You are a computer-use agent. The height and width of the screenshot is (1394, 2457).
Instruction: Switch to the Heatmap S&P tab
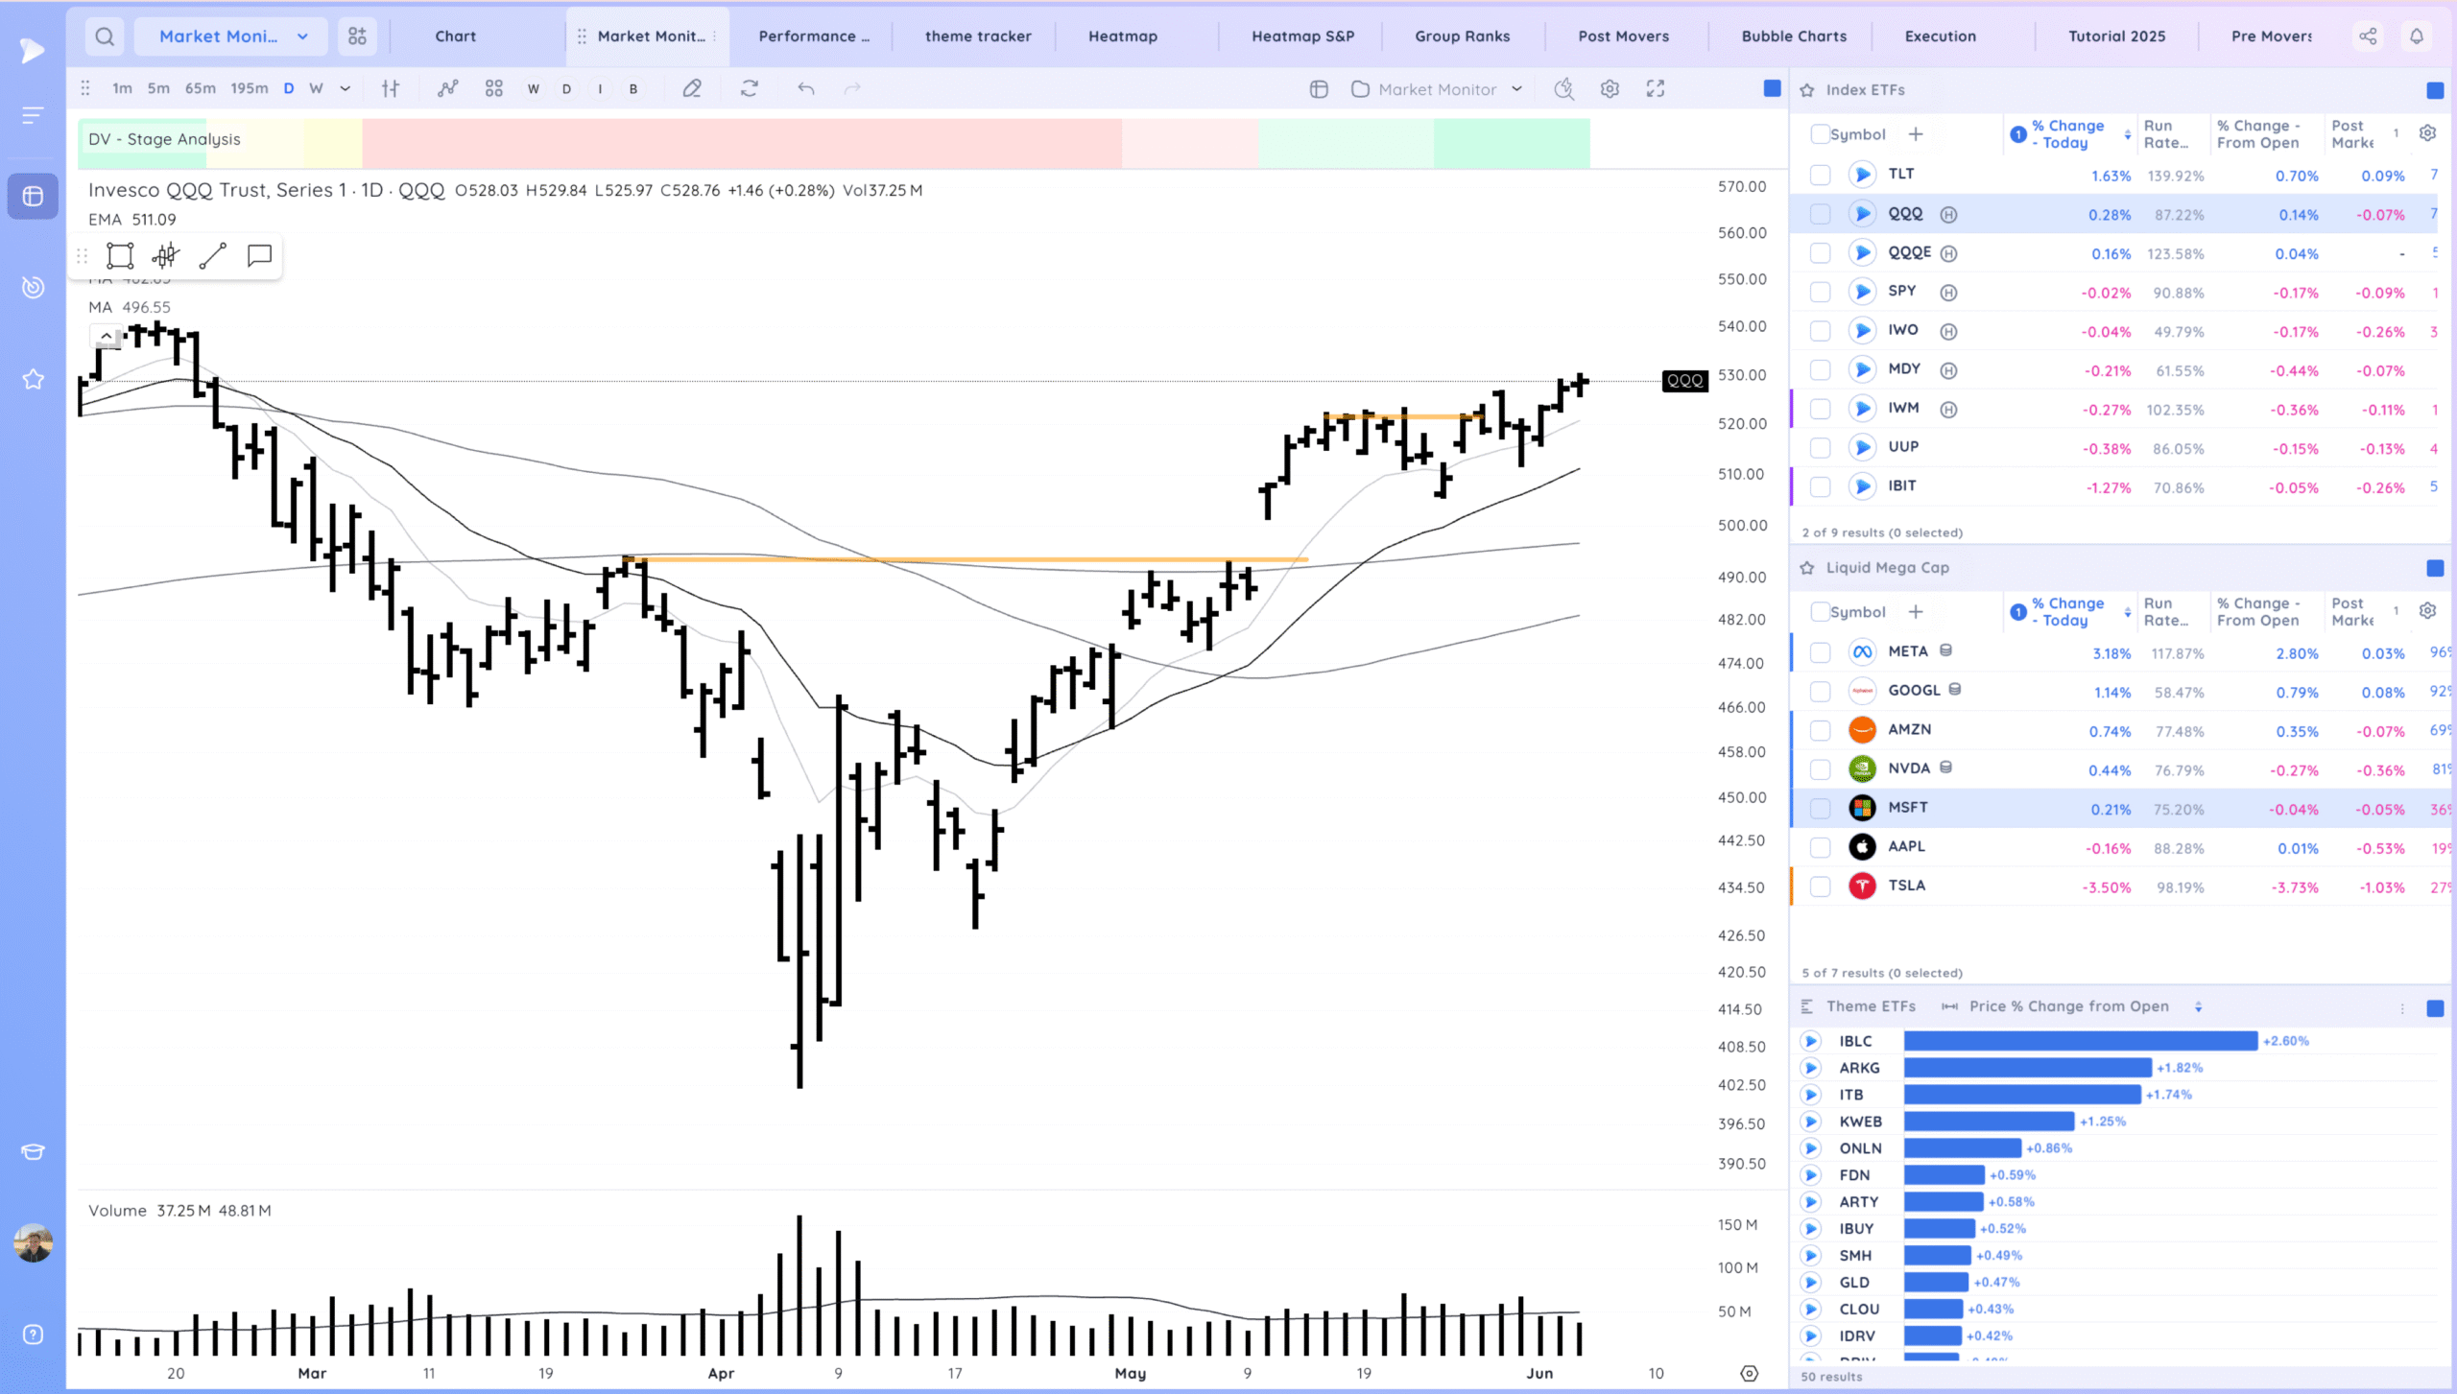[x=1302, y=36]
